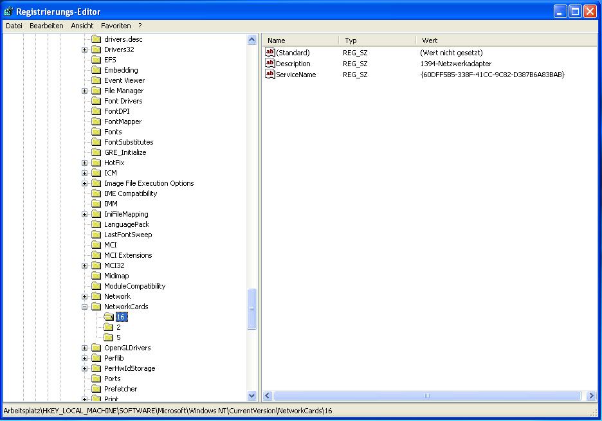
Task: Open the Ansicht menu
Action: point(82,26)
